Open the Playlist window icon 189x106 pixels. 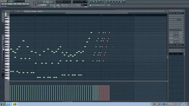click(x=91, y=1)
